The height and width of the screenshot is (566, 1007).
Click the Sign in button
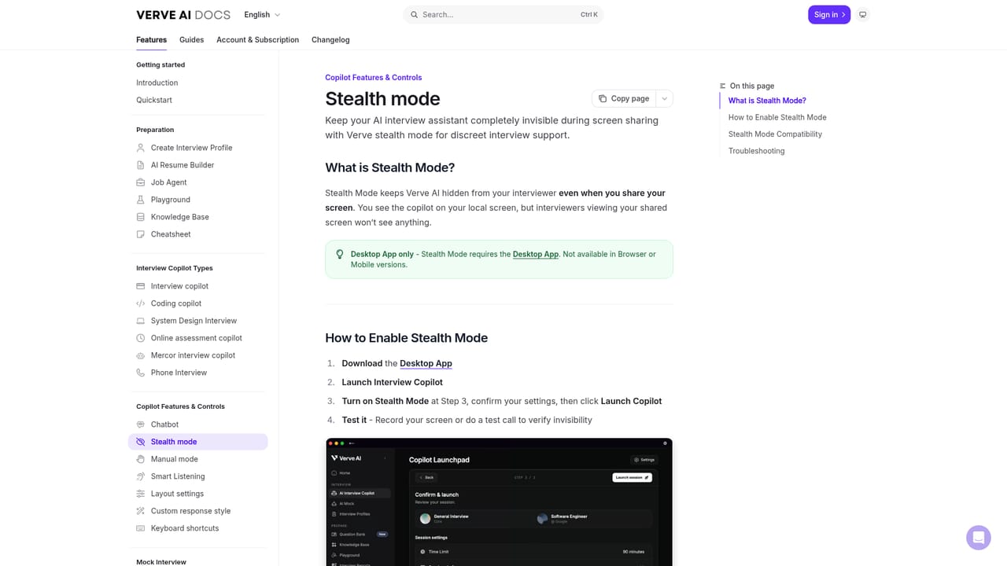[x=829, y=15]
